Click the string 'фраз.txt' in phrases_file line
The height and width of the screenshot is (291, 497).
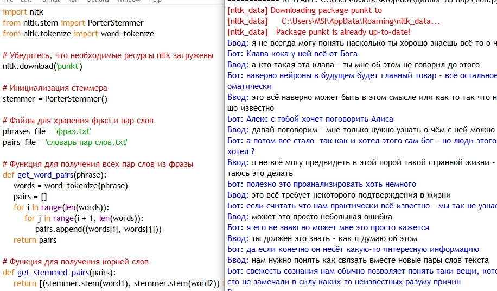click(73, 131)
